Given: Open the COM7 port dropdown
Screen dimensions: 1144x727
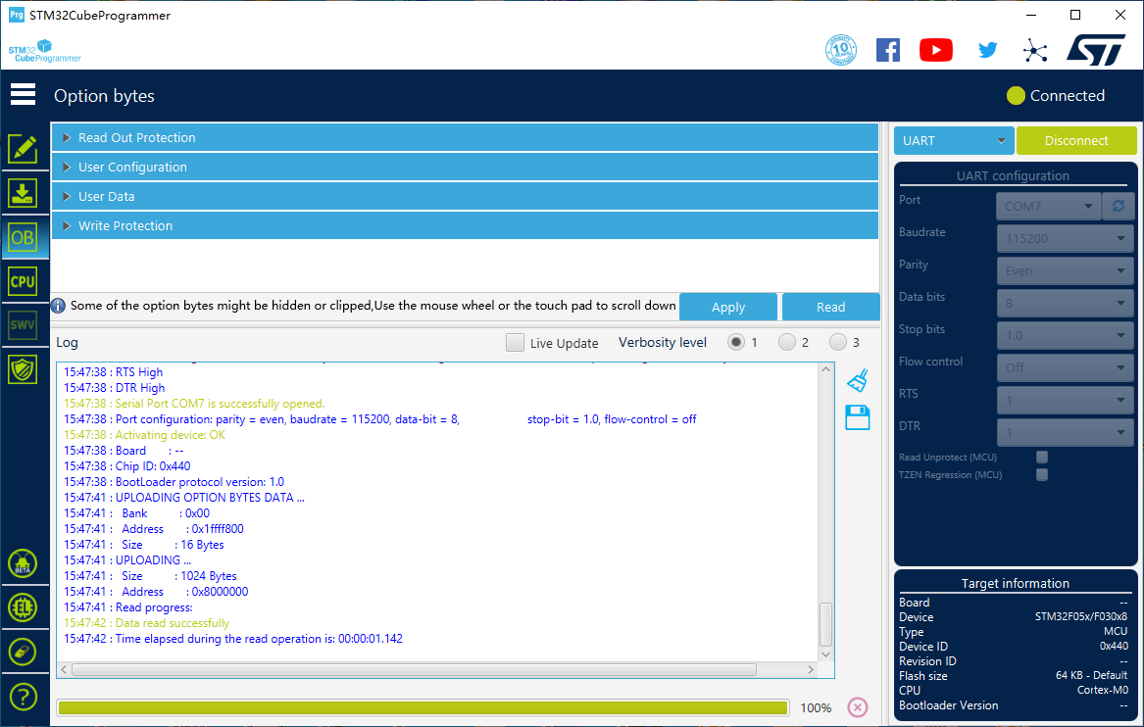Looking at the screenshot, I should click(x=1049, y=207).
